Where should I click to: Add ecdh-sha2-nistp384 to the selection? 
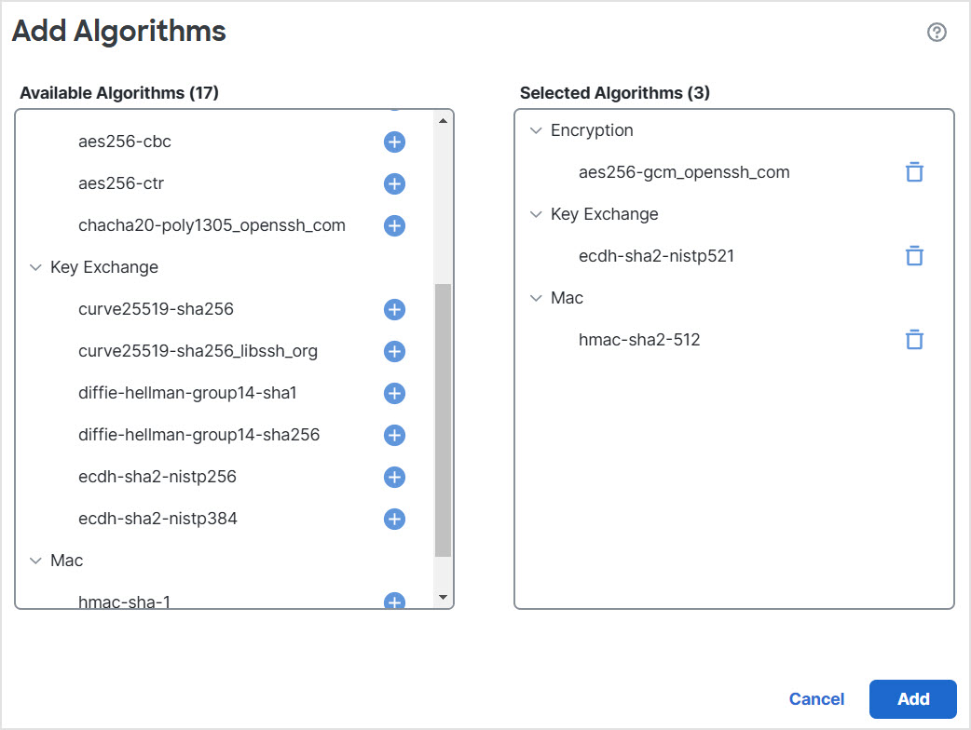393,519
